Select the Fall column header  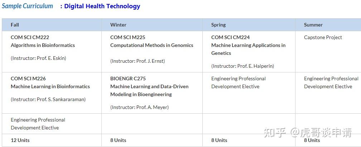[15, 25]
